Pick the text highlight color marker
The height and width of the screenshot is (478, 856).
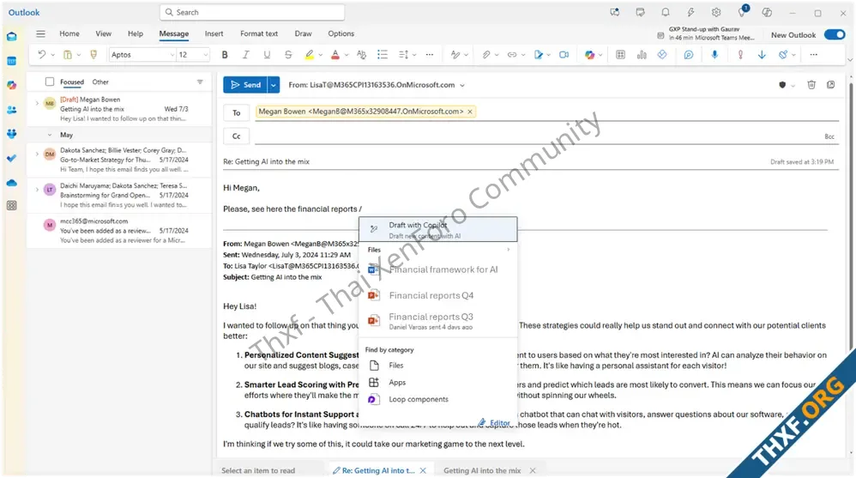pos(310,55)
